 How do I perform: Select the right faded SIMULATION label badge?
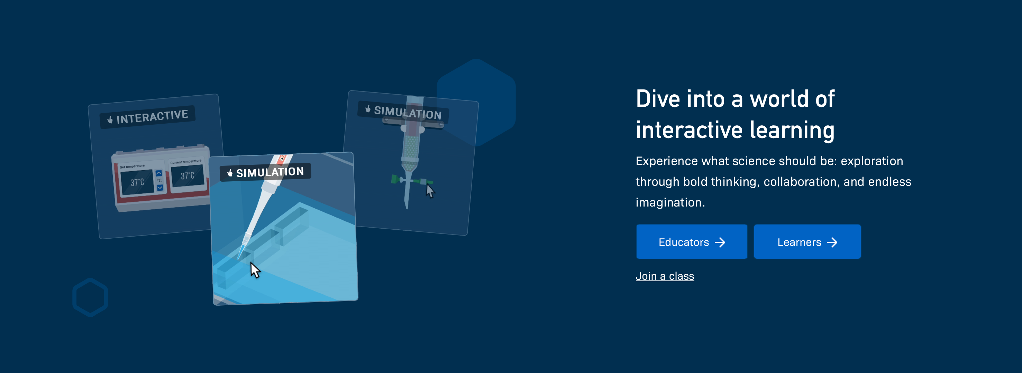tap(403, 112)
